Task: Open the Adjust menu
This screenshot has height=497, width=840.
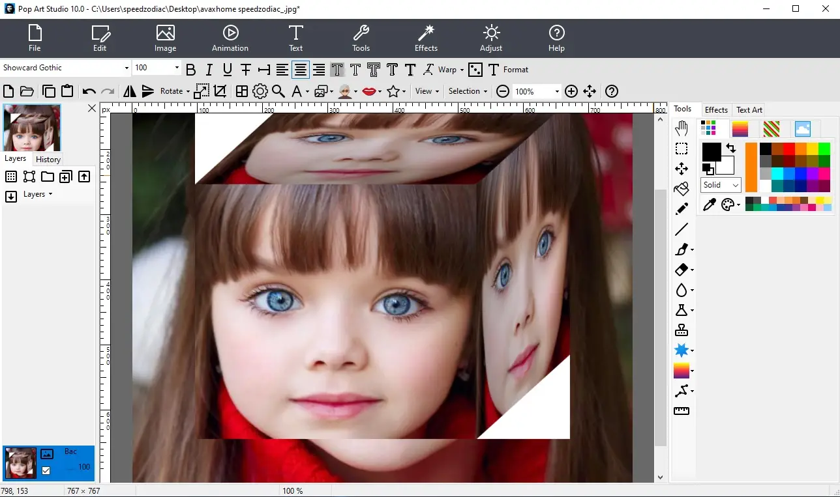Action: tap(491, 38)
